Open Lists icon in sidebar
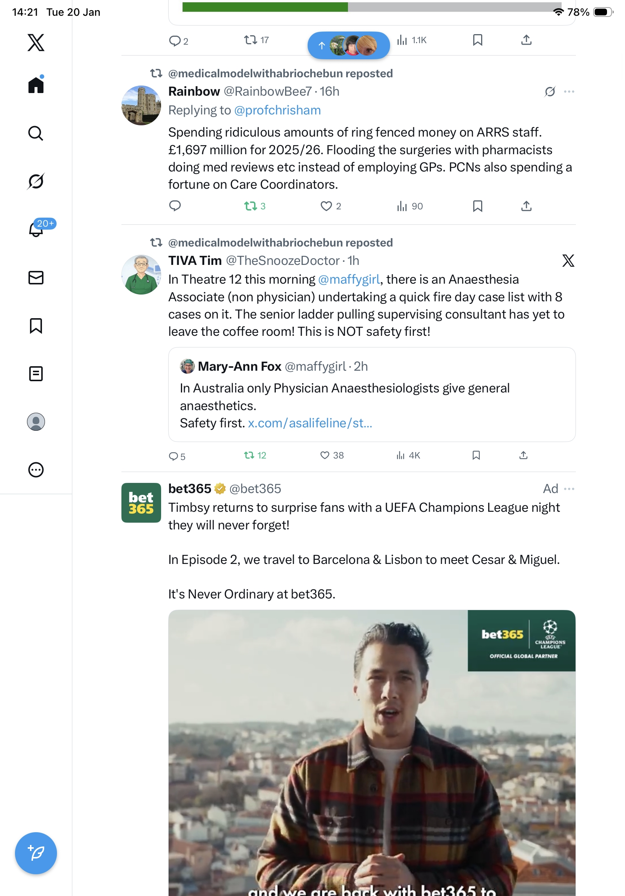This screenshot has width=625, height=896. click(x=36, y=373)
